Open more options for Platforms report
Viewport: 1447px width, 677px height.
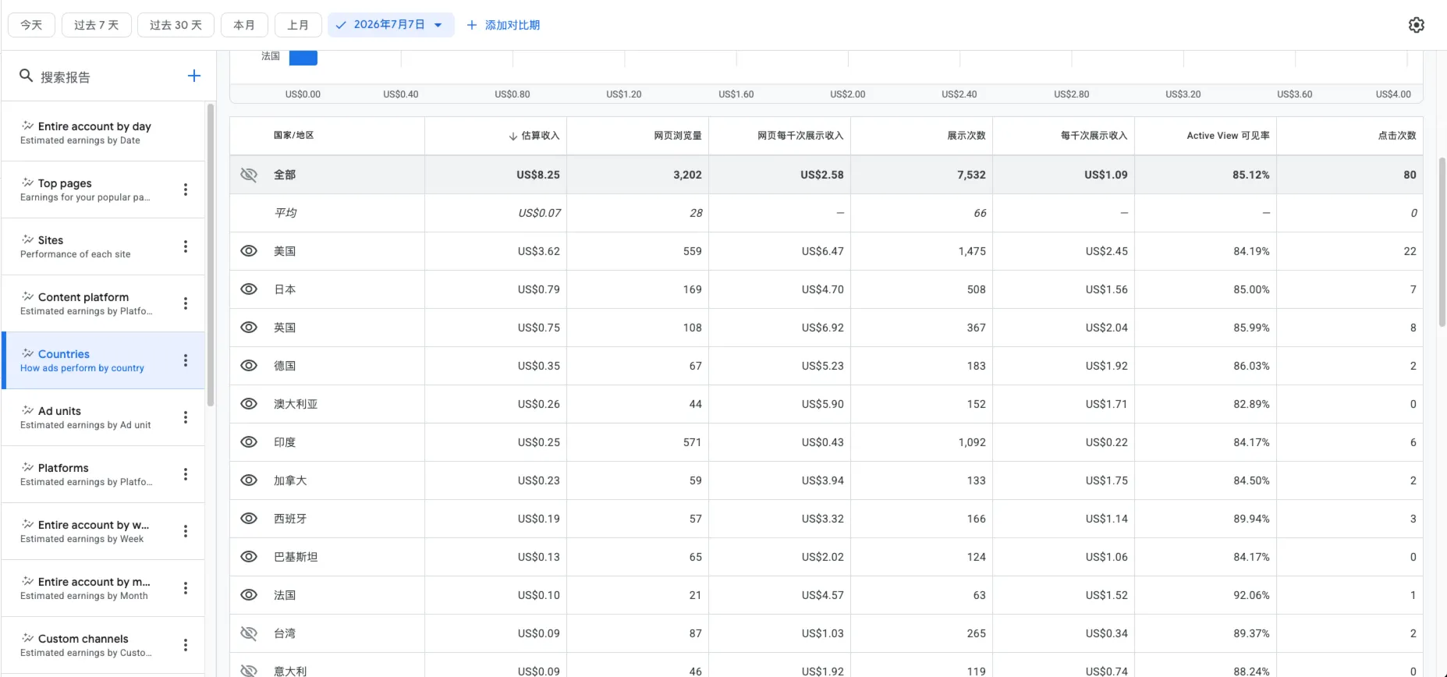tap(186, 474)
